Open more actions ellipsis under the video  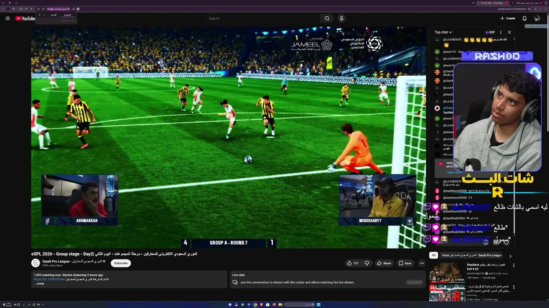(422, 263)
